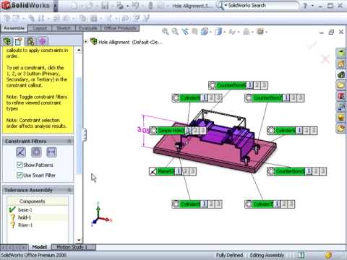Click the Zoom to Area icon
This screenshot has height=260, width=347.
click(175, 32)
